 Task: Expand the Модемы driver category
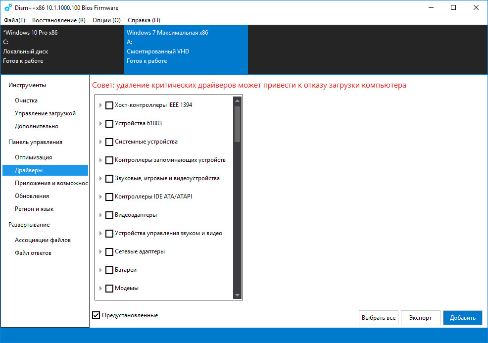pos(100,289)
